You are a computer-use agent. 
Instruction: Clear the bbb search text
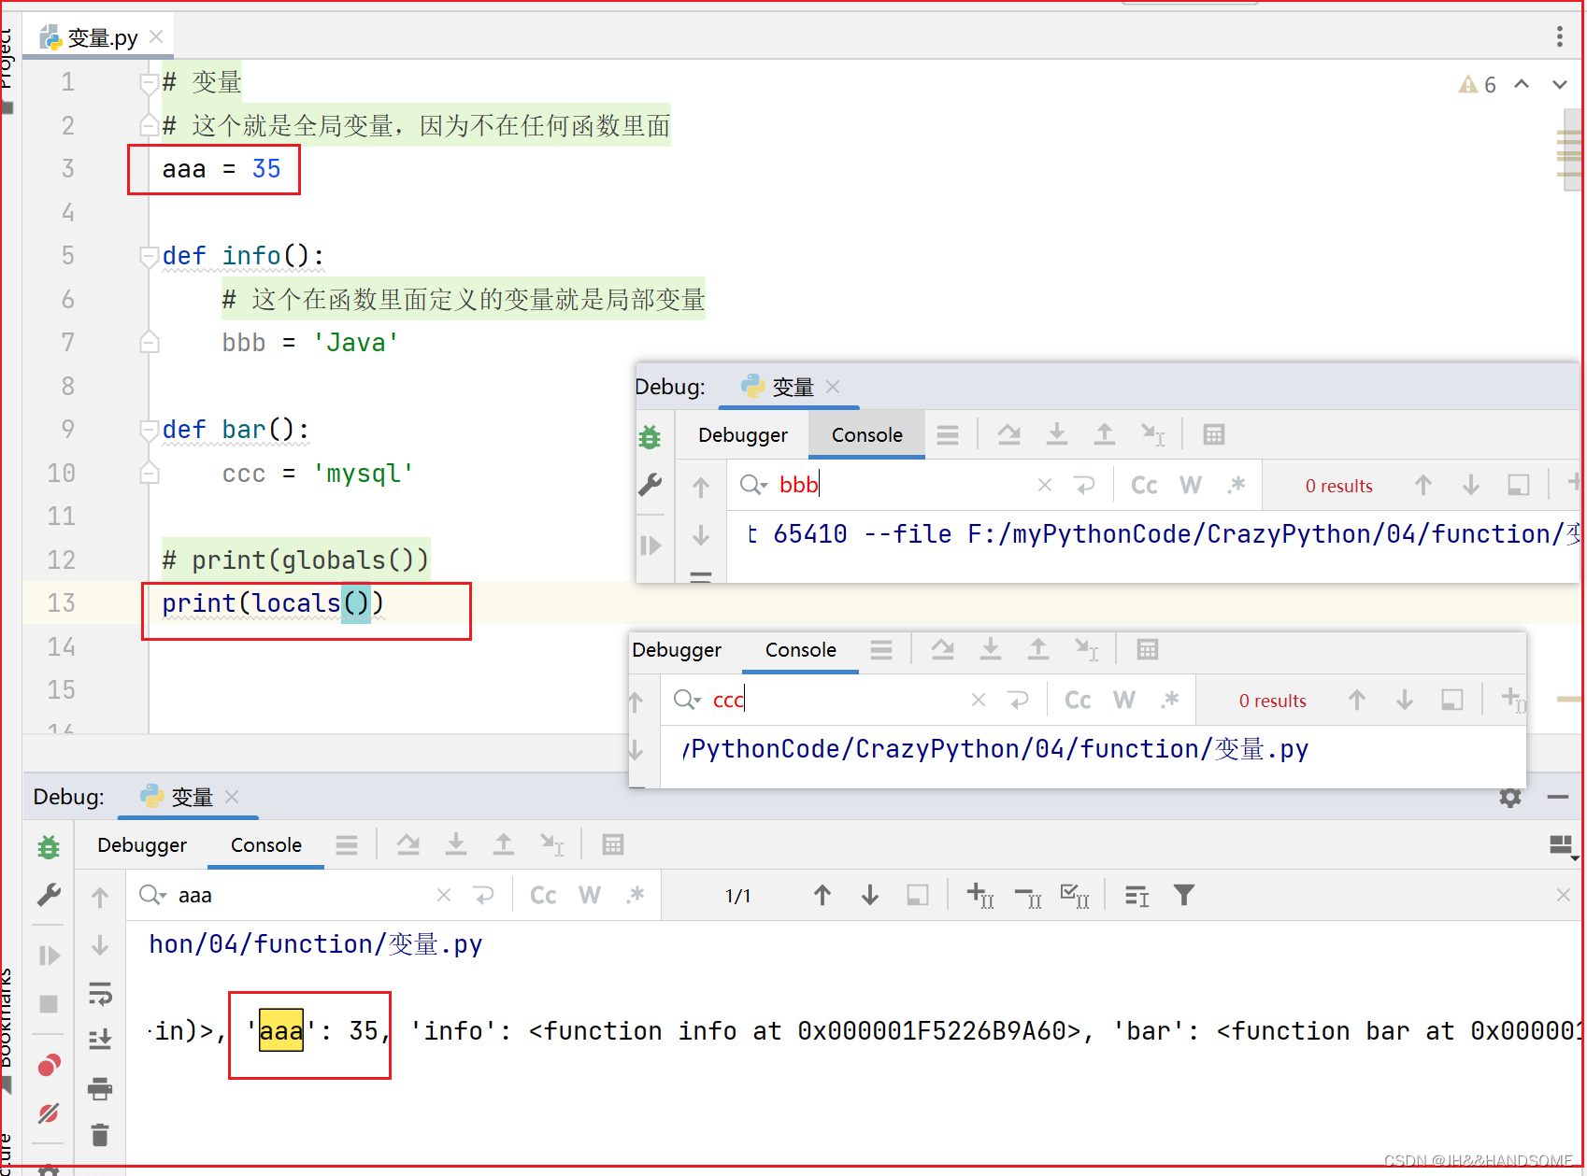(x=1045, y=485)
